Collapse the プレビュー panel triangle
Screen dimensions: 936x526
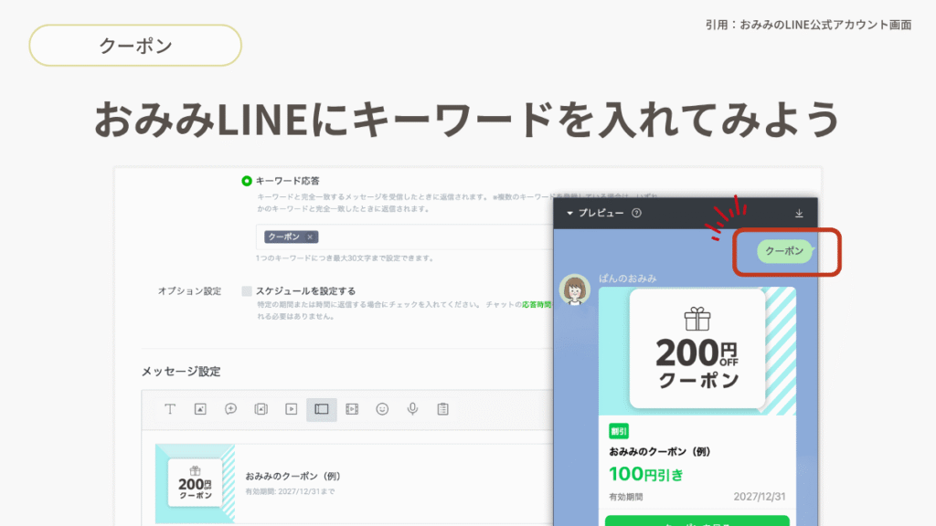(569, 214)
